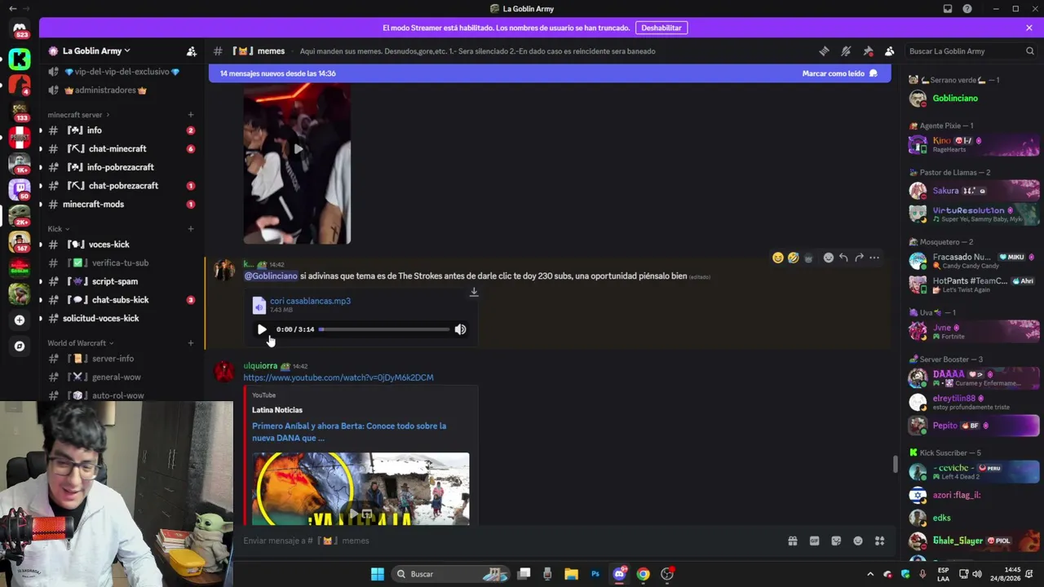Open Direct Messages from Discord home icon

tap(20, 29)
